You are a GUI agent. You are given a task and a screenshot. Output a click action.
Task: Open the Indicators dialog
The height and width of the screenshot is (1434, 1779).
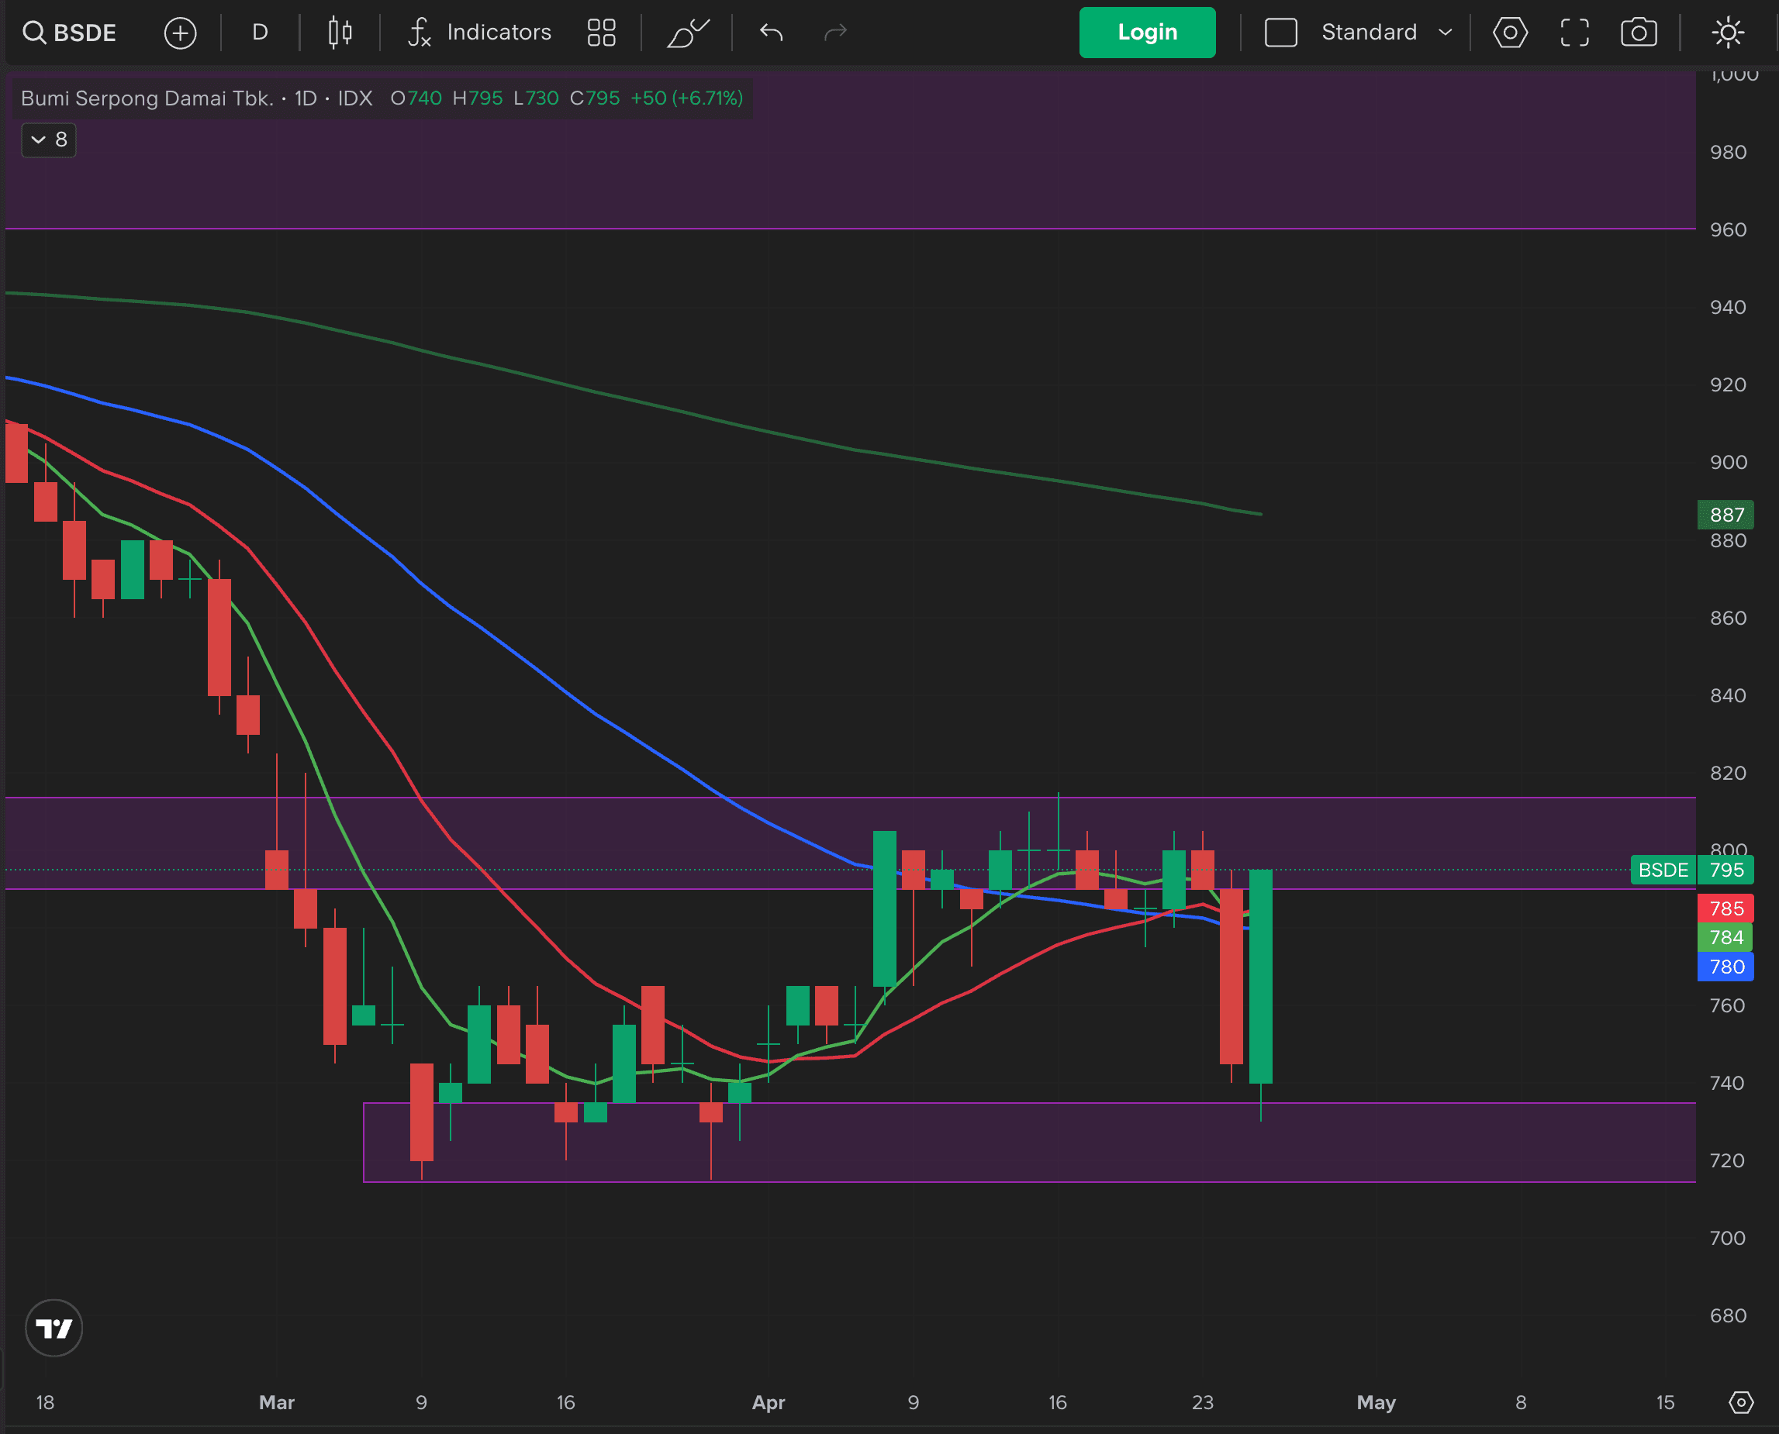[x=479, y=33]
